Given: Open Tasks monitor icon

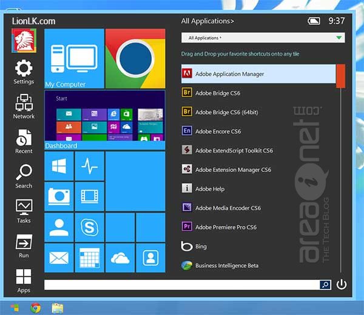Looking at the screenshot, I should click(24, 211).
